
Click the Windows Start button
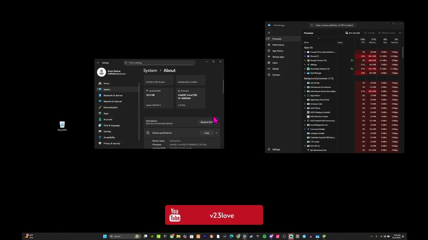click(105, 236)
